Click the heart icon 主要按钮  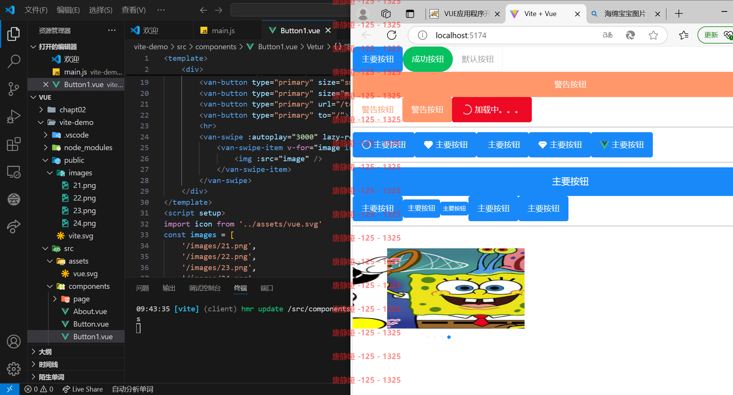point(446,145)
